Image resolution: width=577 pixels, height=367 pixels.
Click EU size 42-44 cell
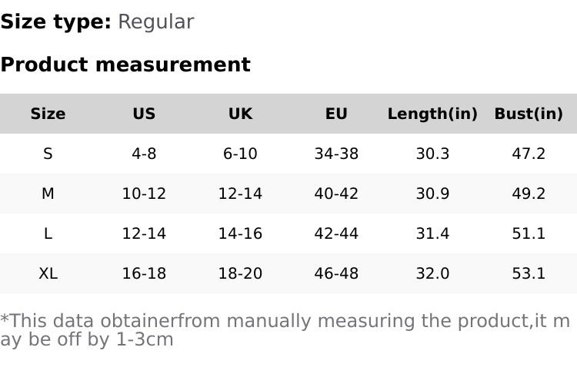click(x=336, y=233)
